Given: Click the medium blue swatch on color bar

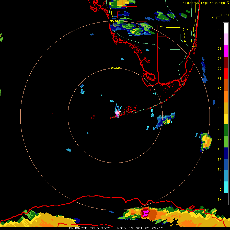Looking at the screenshot, I should click(x=226, y=164).
